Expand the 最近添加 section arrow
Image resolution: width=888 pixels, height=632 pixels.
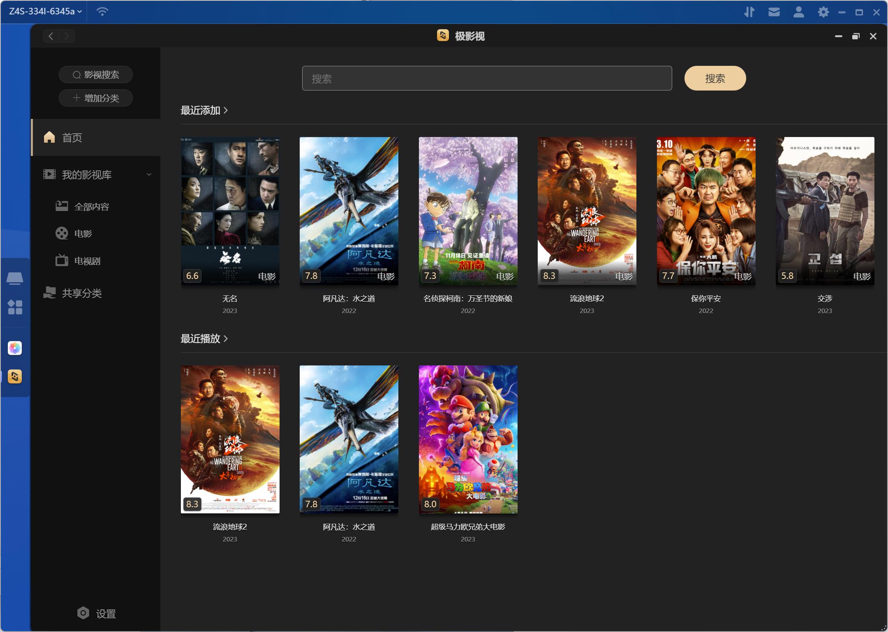pyautogui.click(x=226, y=110)
